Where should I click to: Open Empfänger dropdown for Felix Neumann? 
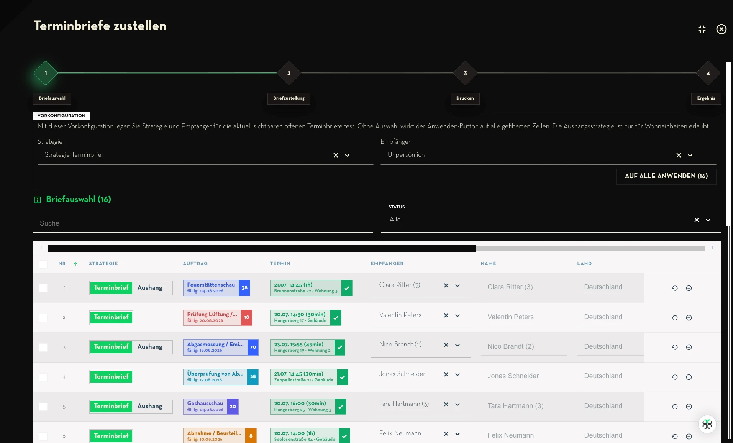click(458, 434)
